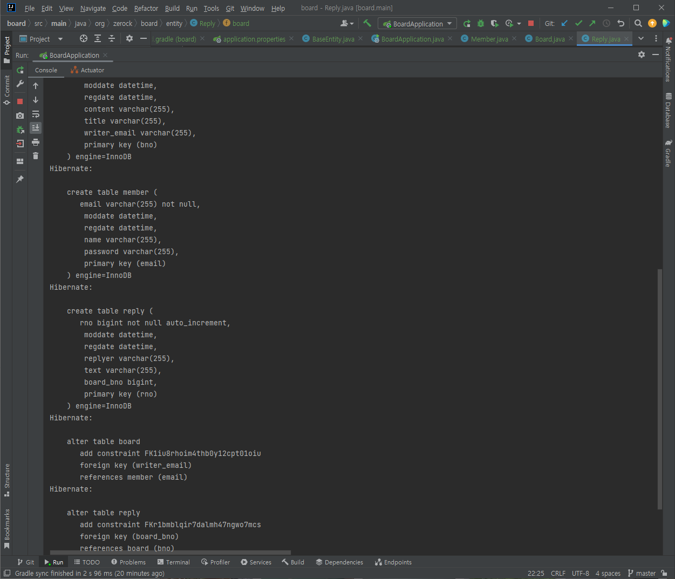Screen dimensions: 675x579
Task: Toggle scroll to end in console
Action: 36,128
